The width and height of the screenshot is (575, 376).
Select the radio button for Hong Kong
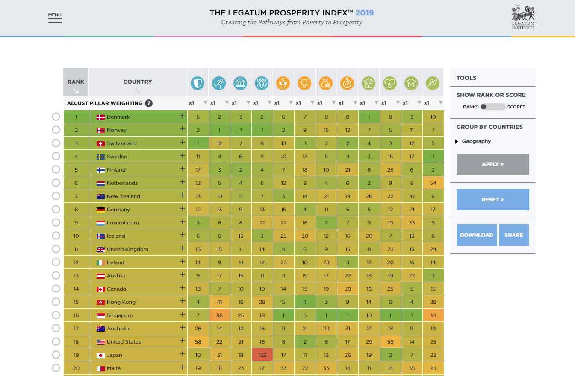coord(56,302)
